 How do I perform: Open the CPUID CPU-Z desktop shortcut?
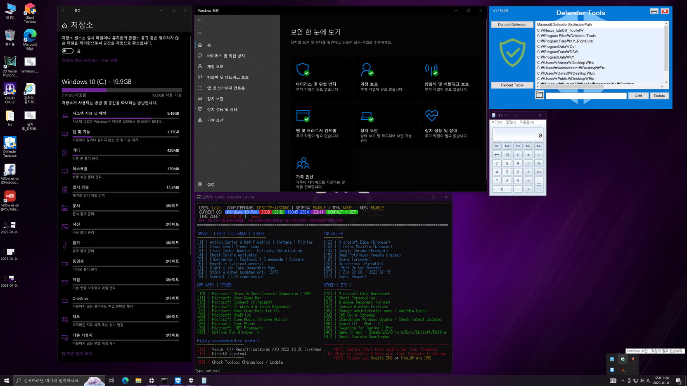[9, 94]
